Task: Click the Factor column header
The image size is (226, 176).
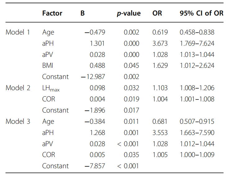Action: pos(52,13)
